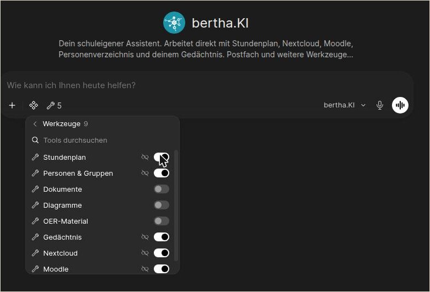
Task: Select the Dokumente entry label
Action: pos(62,189)
